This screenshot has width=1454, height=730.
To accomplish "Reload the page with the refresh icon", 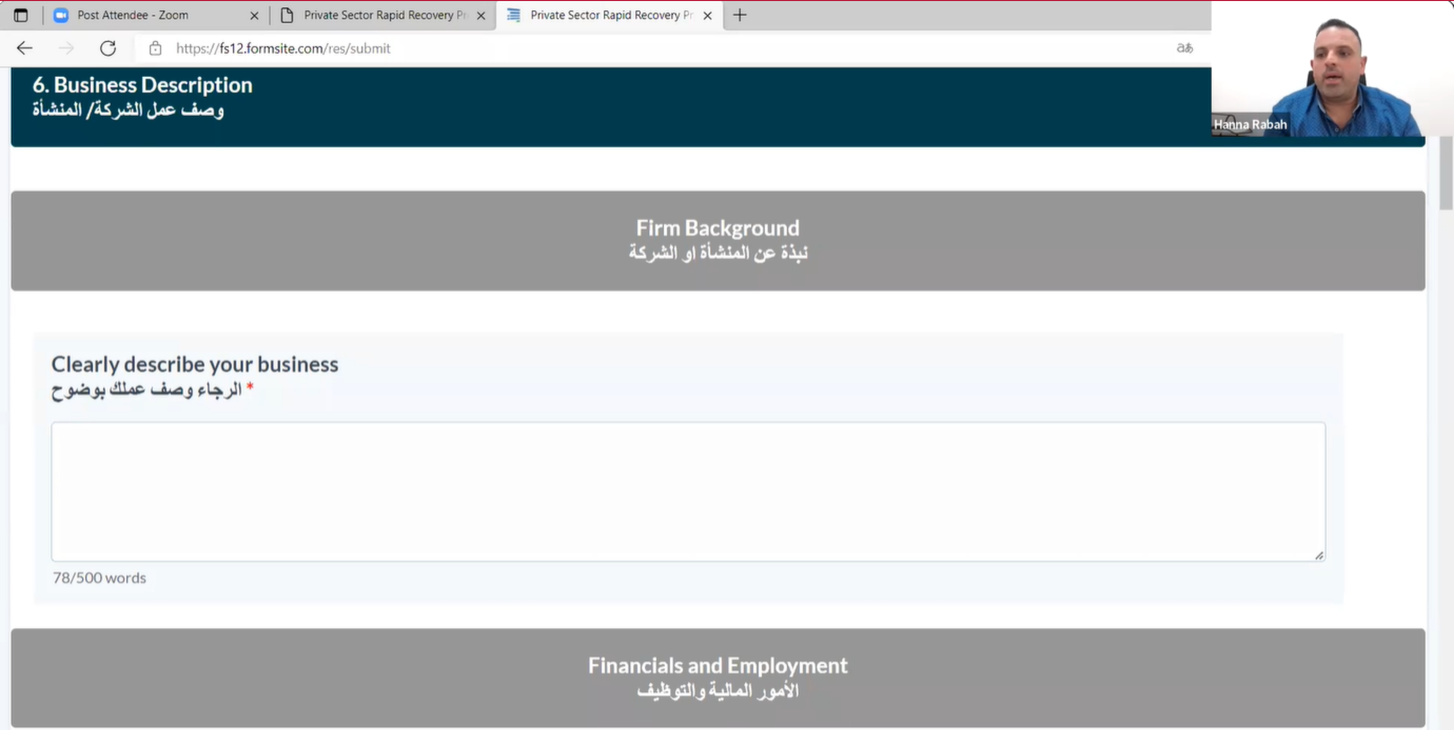I will click(108, 49).
